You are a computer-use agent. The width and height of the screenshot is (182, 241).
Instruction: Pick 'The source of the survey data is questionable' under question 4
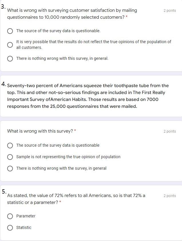10,146
